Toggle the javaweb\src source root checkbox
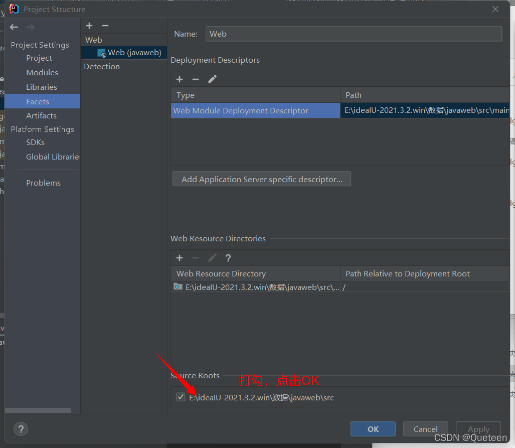515x448 pixels. 181,397
